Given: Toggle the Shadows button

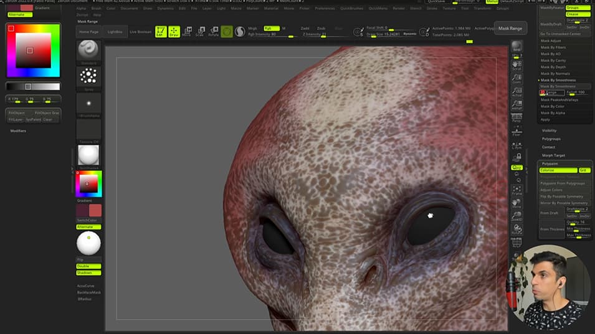Looking at the screenshot, I should [88, 272].
